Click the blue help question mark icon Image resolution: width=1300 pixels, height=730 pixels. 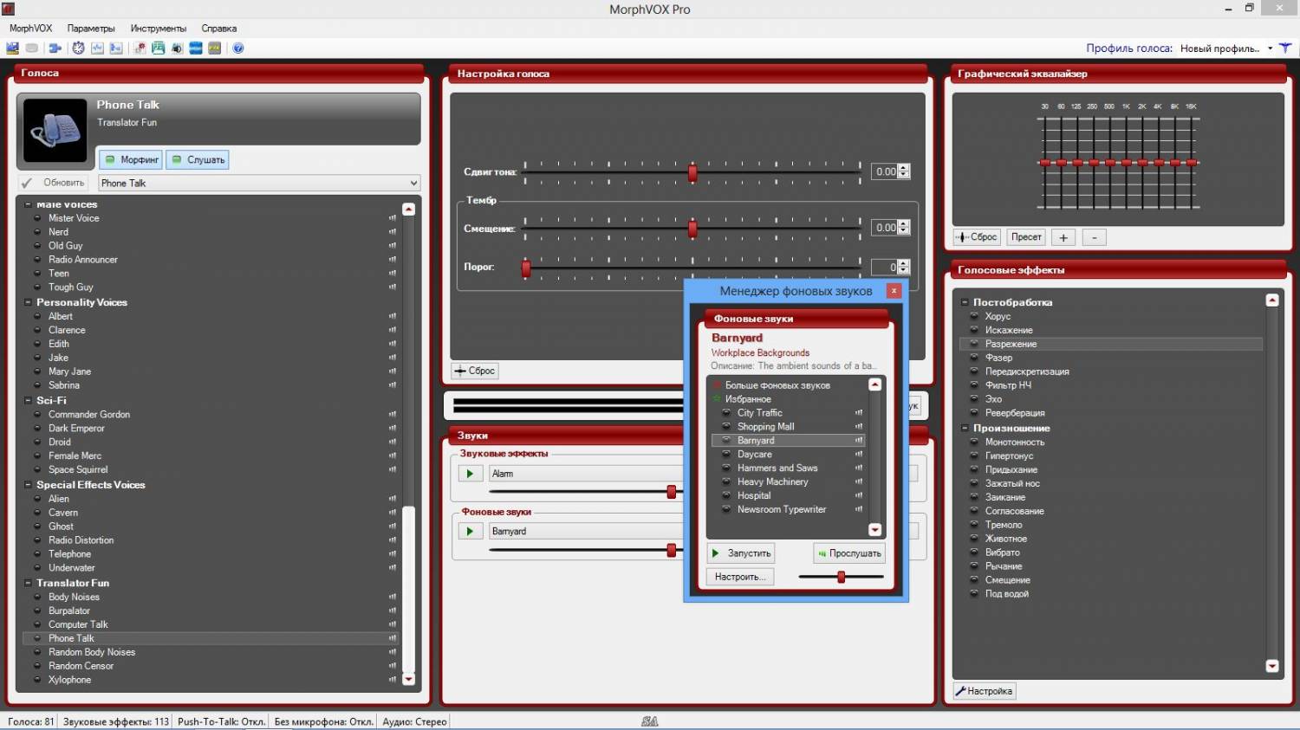click(x=238, y=48)
